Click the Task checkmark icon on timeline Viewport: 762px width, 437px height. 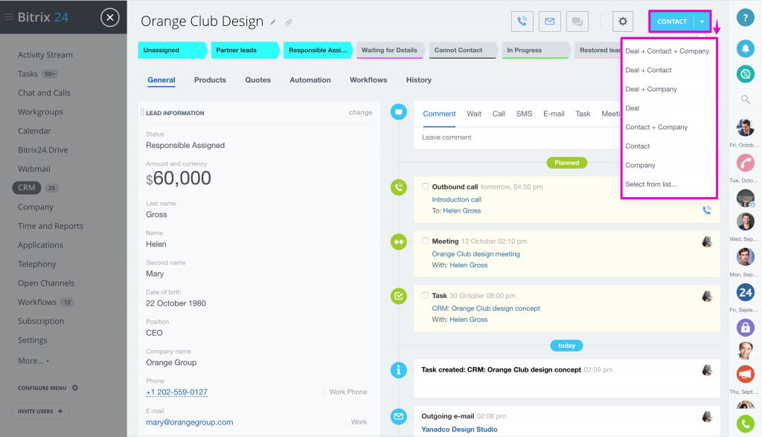(399, 296)
